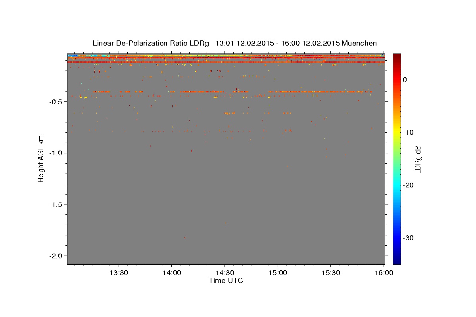
Task: Click the station name 'Muenchen' in title
Action: tap(359, 43)
